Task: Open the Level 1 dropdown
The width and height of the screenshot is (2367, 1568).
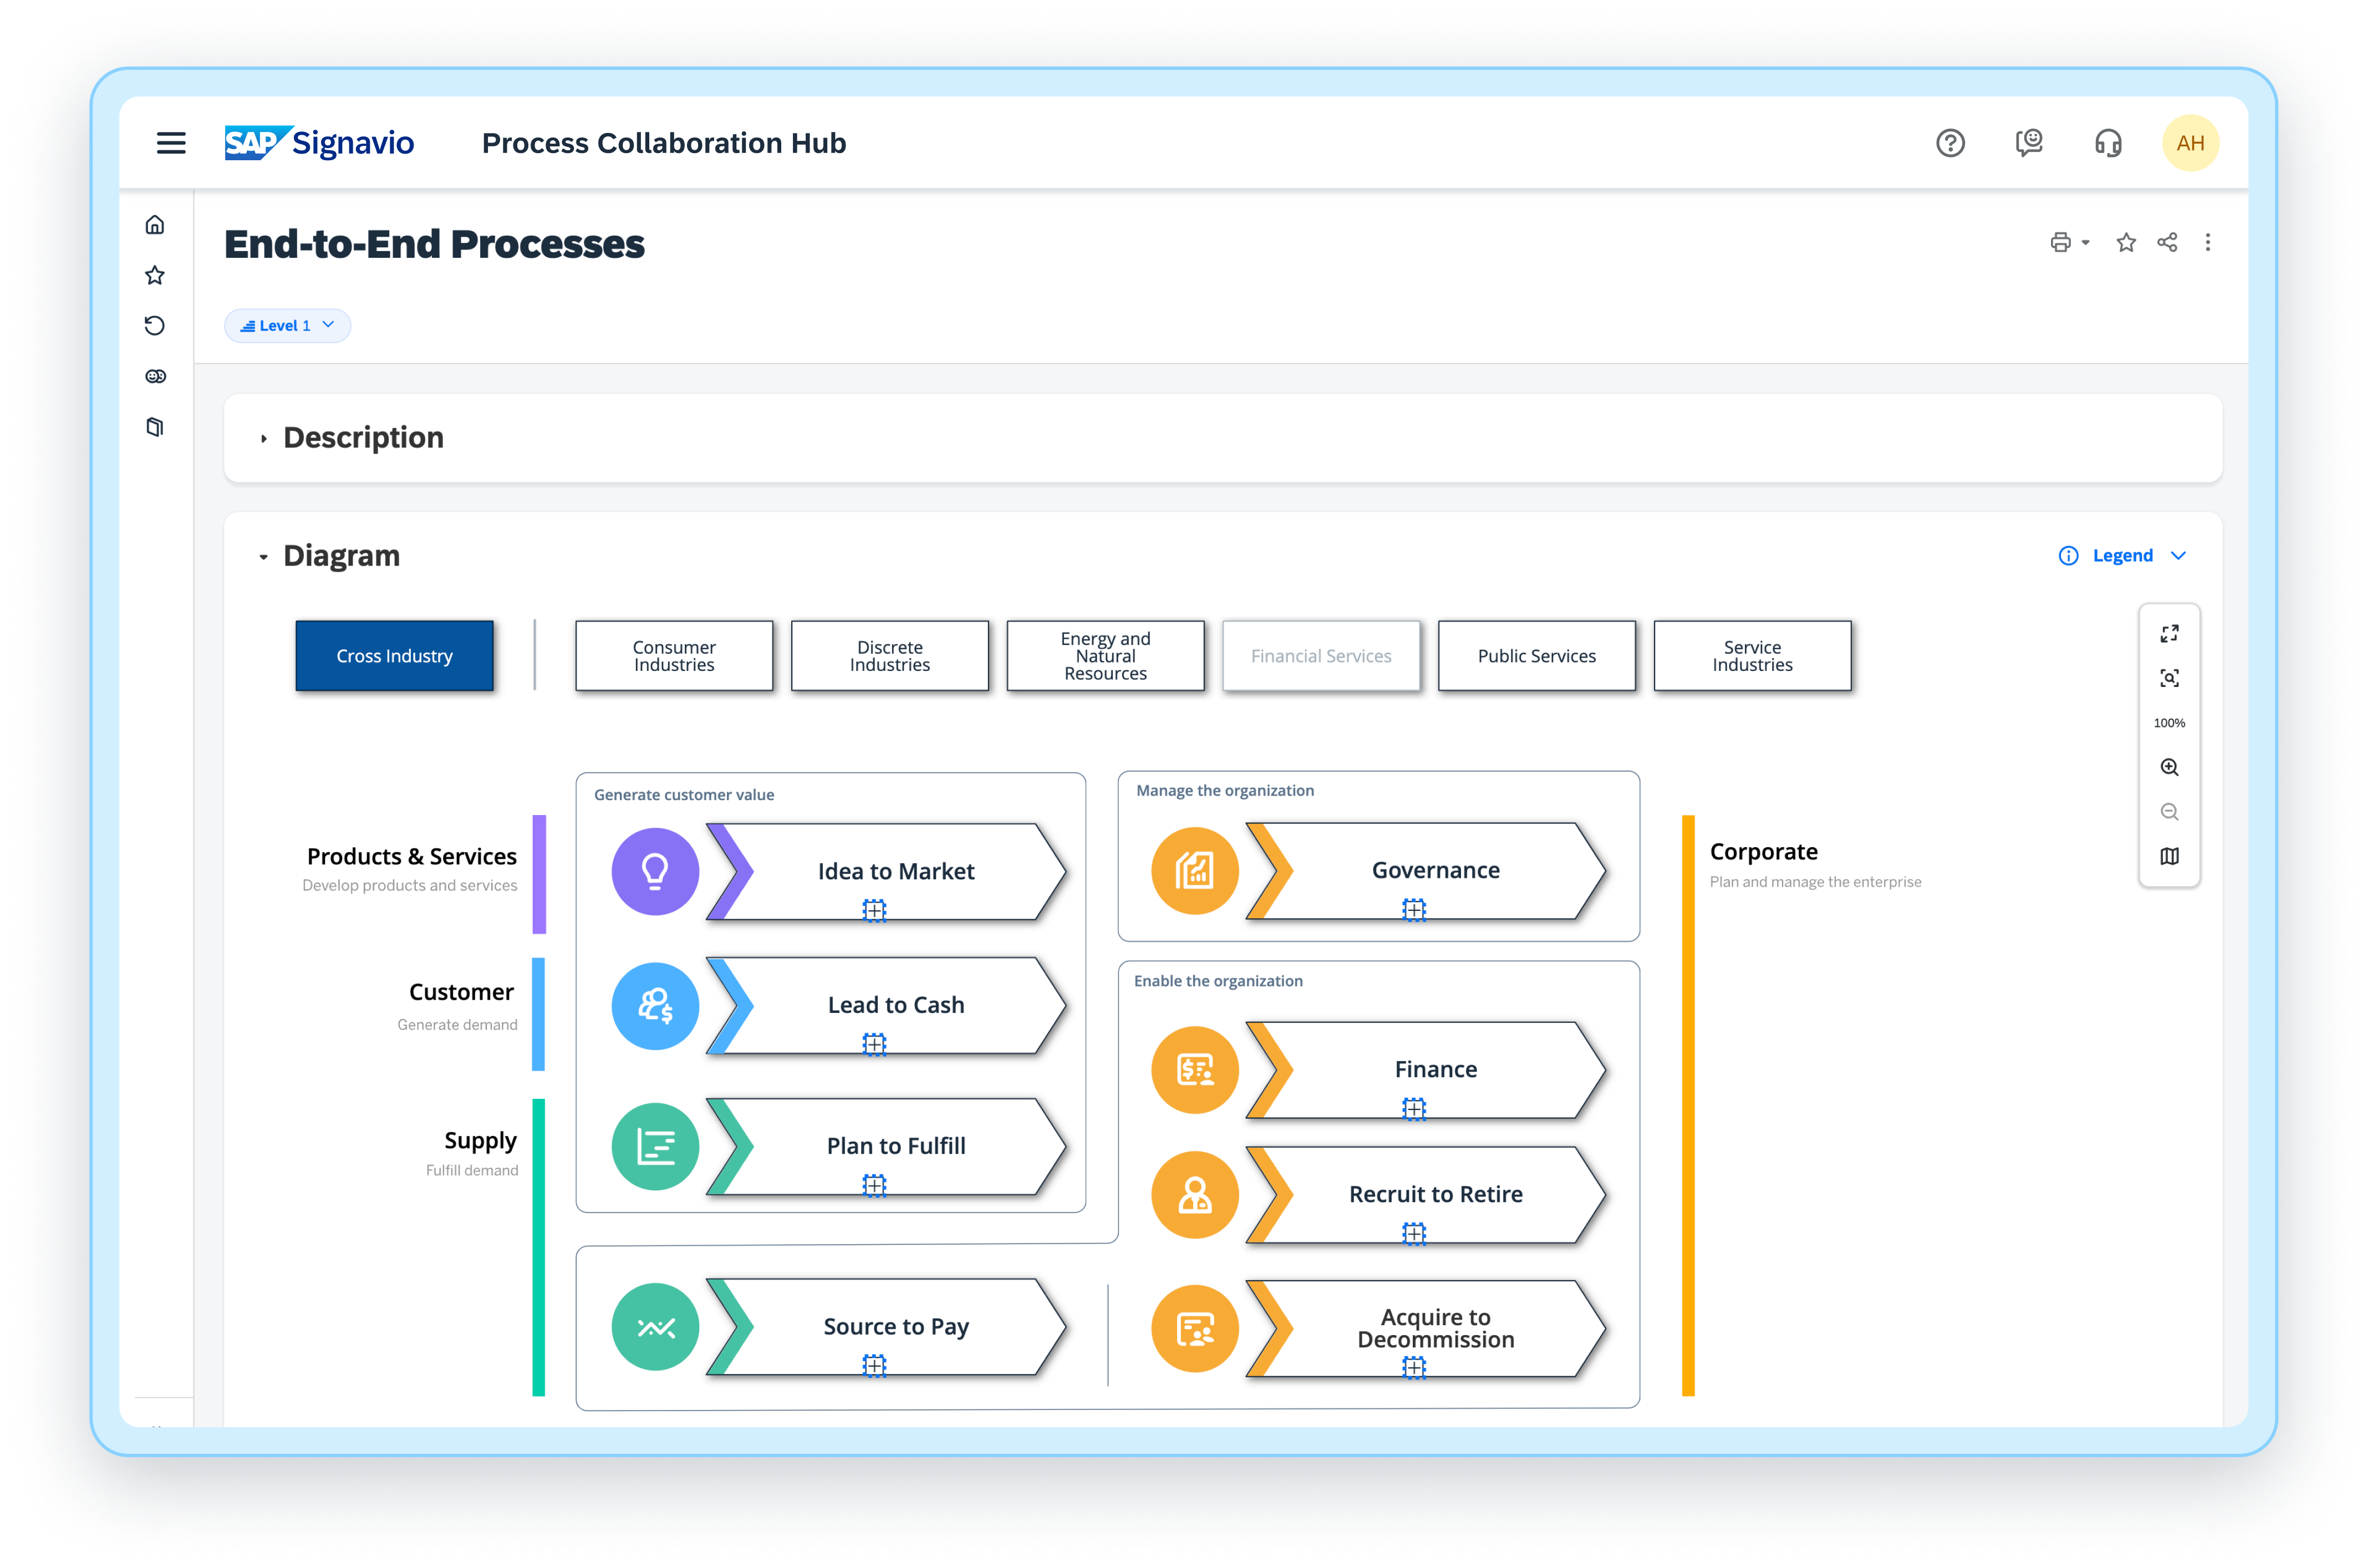Action: [x=288, y=325]
